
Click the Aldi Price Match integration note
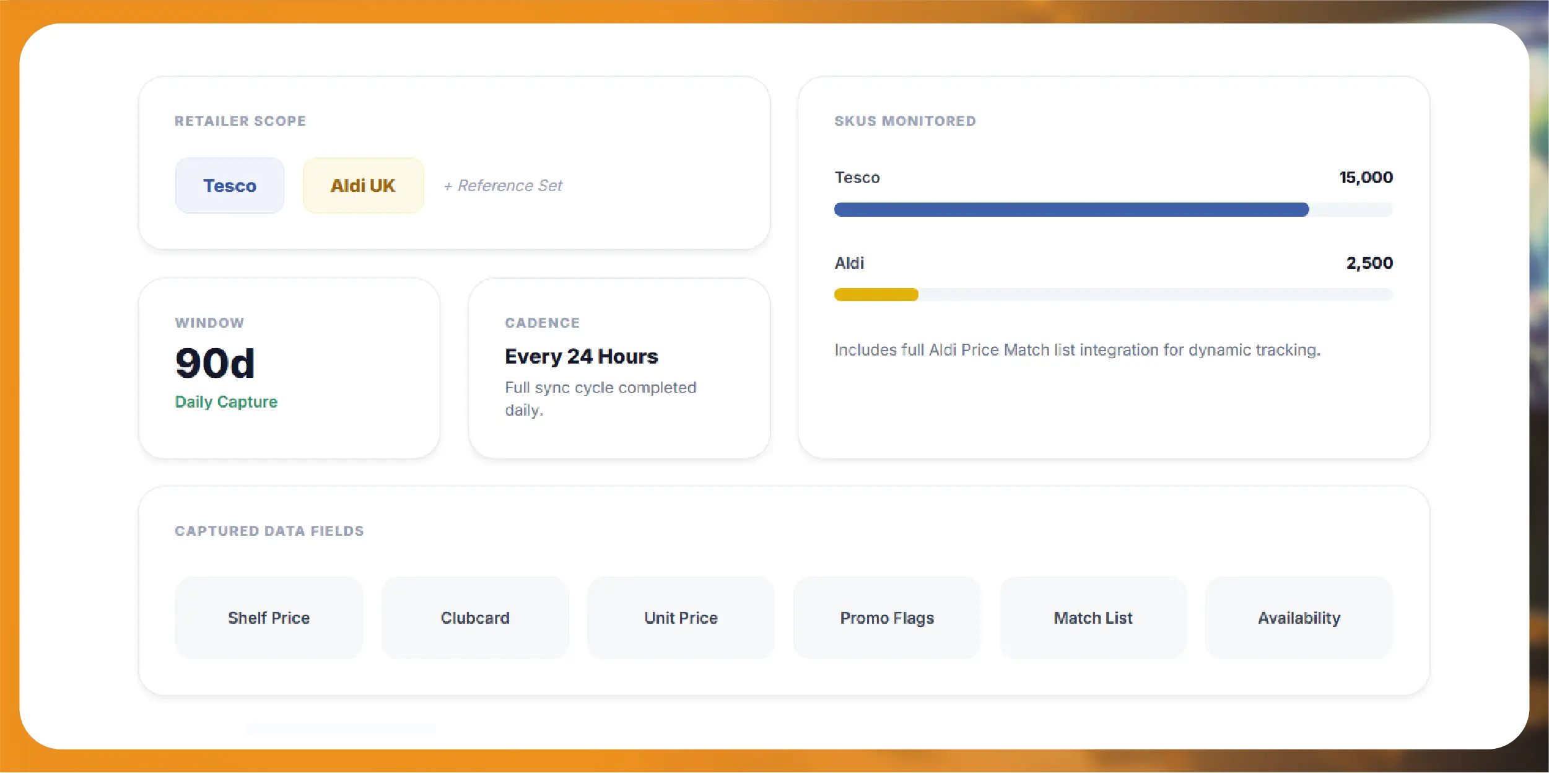pyautogui.click(x=1077, y=350)
